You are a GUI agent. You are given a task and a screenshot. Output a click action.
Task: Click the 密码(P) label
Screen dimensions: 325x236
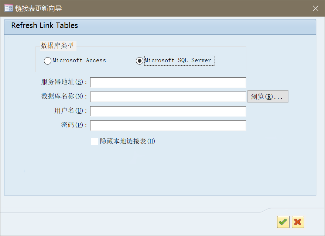[74, 125]
